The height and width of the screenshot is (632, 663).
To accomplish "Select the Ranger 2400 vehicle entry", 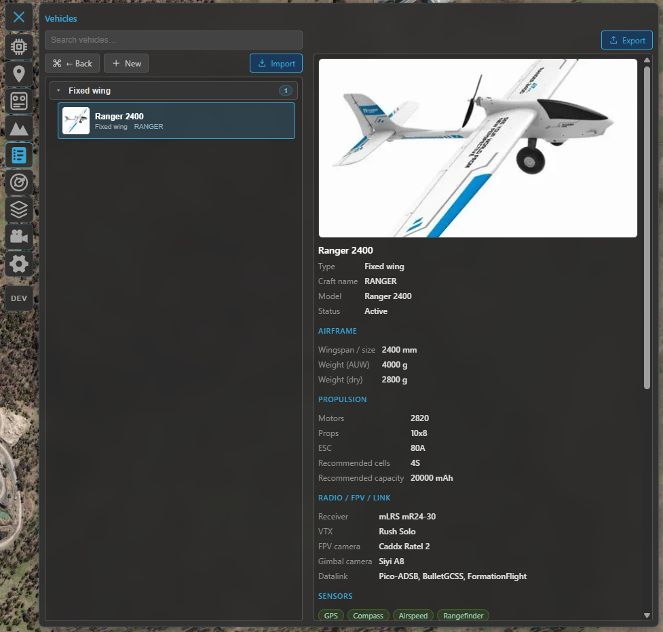I will [176, 121].
